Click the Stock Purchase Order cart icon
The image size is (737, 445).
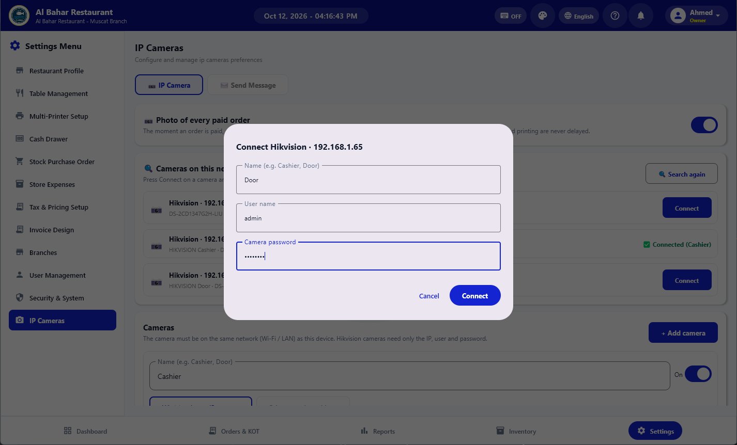click(x=20, y=162)
